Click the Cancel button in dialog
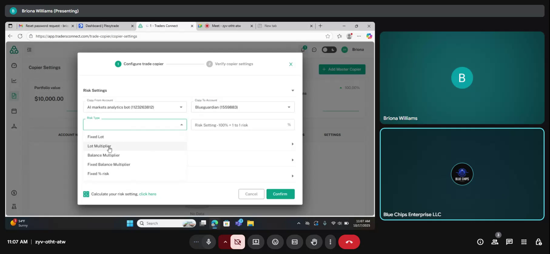 tap(251, 194)
